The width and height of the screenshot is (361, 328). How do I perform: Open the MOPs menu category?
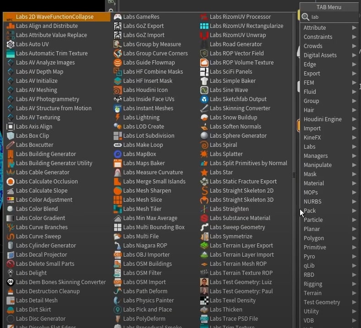click(x=329, y=193)
